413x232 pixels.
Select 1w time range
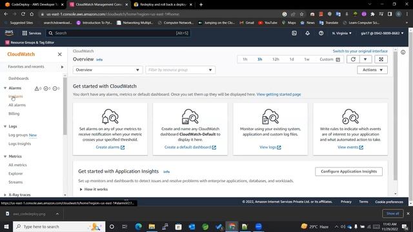point(307,59)
